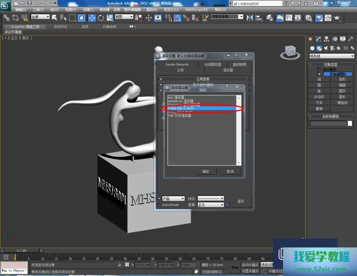Click the set-key key icon
The image size is (357, 276).
click(x=235, y=267)
